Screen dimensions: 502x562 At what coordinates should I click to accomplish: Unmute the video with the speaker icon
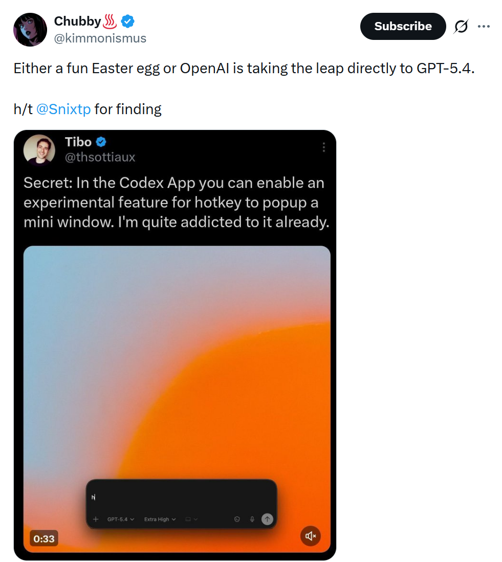(310, 536)
